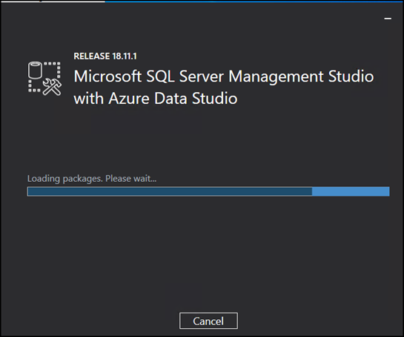Click the loading packages progress bar
Viewport: 404px width, 337px height.
coord(208,192)
